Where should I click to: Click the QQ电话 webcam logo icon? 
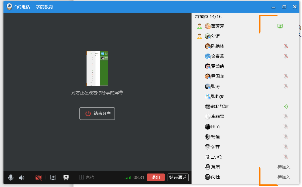[10, 7]
